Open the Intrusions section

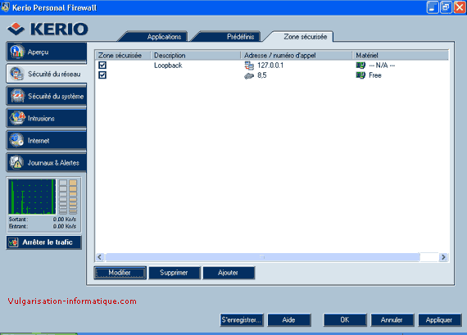point(47,119)
